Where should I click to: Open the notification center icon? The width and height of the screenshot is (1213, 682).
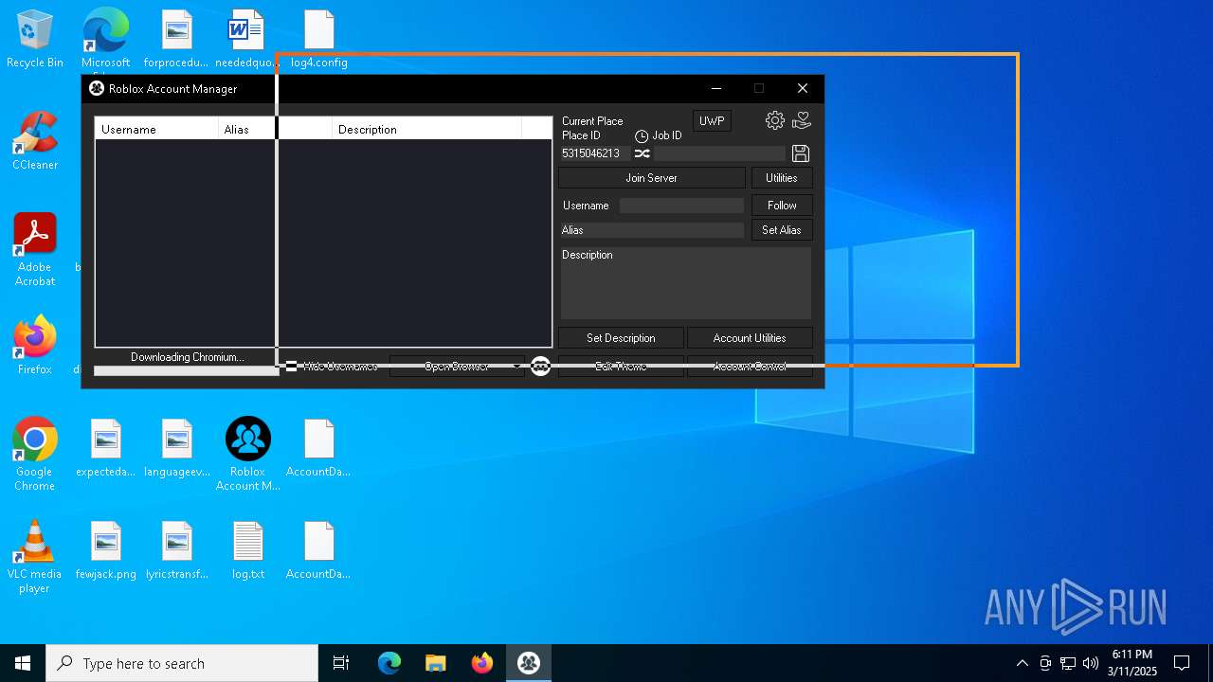coord(1182,663)
